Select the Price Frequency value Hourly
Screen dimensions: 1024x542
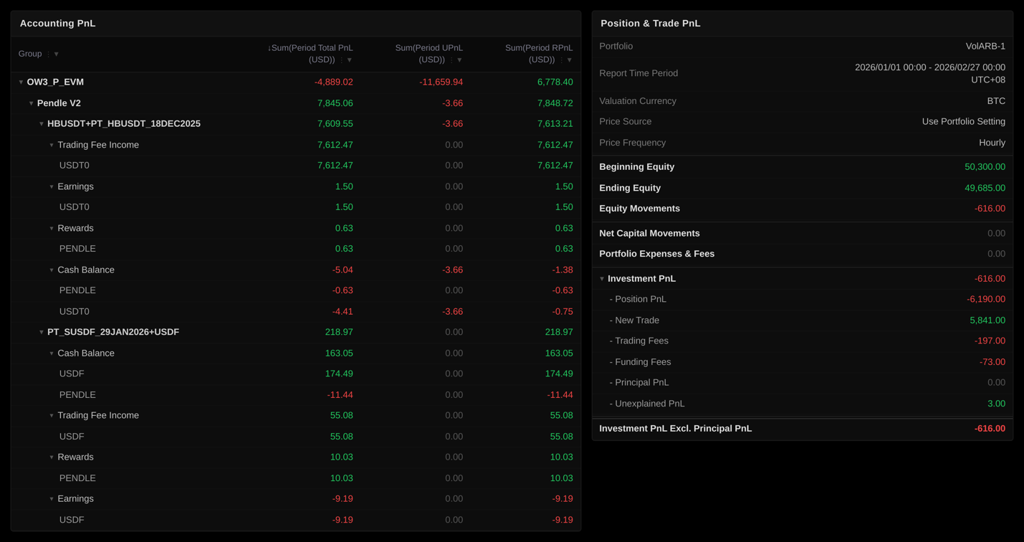pyautogui.click(x=992, y=143)
